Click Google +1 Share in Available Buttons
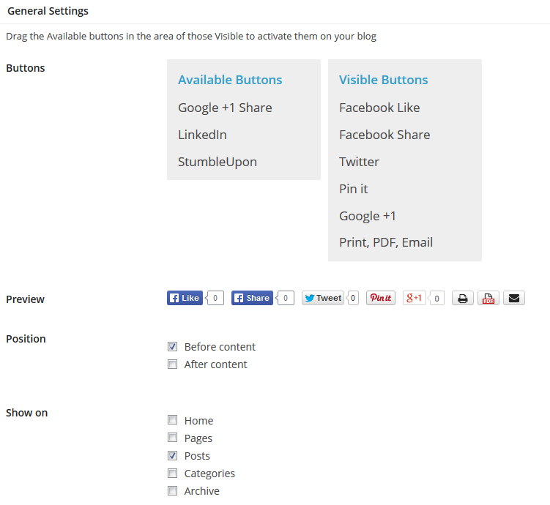Viewport: 550px width, 505px height. point(225,108)
